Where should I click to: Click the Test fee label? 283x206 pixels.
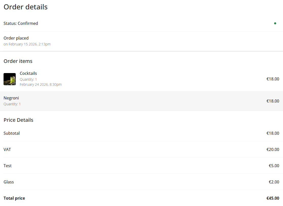[8, 166]
